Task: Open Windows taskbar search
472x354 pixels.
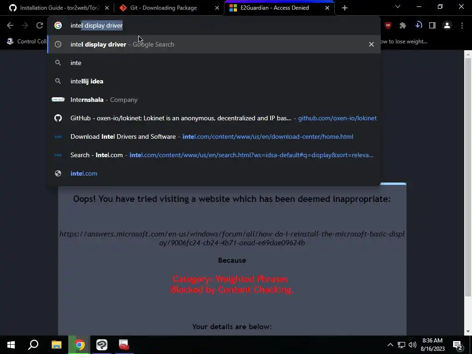Action: (x=33, y=345)
